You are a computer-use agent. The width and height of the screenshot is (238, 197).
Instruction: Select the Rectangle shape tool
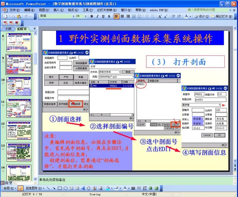[x=60, y=188]
